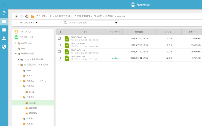Screen dimensions: 202x126
Task: Click the CBBD-HCIP.xlsx file icon
Action: [x=67, y=45]
